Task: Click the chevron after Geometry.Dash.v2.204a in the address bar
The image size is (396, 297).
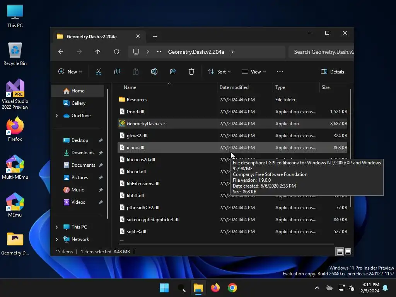Action: (x=232, y=52)
